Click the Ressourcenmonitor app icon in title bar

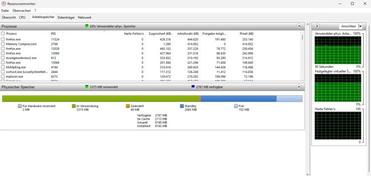4,4
